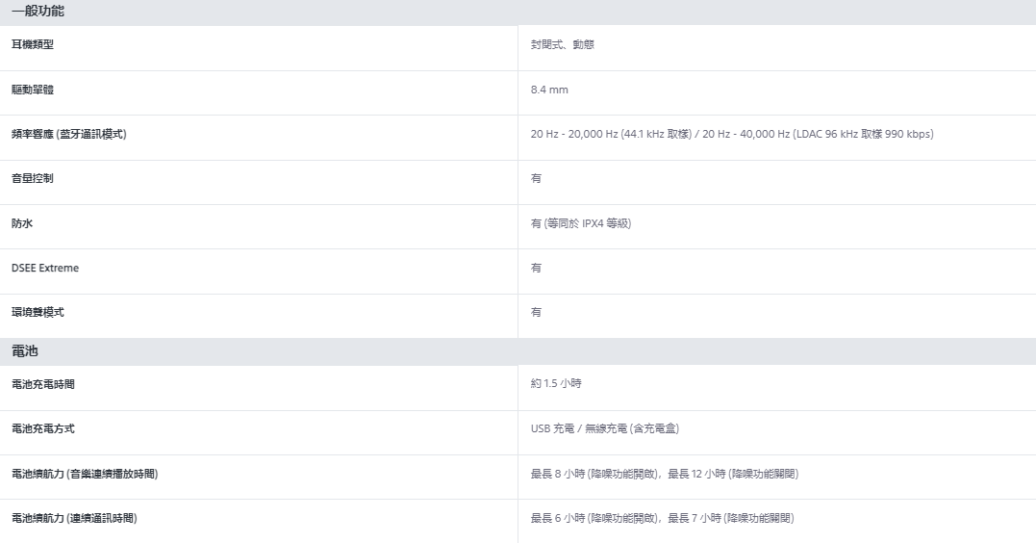This screenshot has height=543, width=1036.
Task: Select the IPX4 等級 waterproof value
Action: click(x=580, y=223)
